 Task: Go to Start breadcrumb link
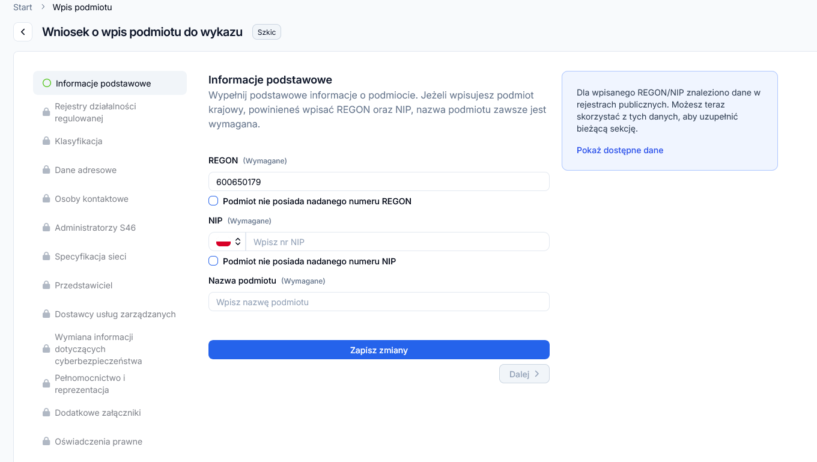click(x=23, y=7)
